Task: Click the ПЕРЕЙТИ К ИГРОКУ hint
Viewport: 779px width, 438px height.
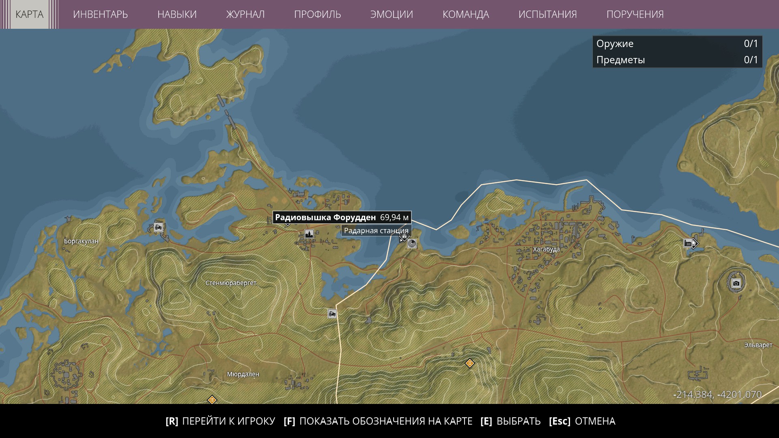Action: tap(220, 421)
